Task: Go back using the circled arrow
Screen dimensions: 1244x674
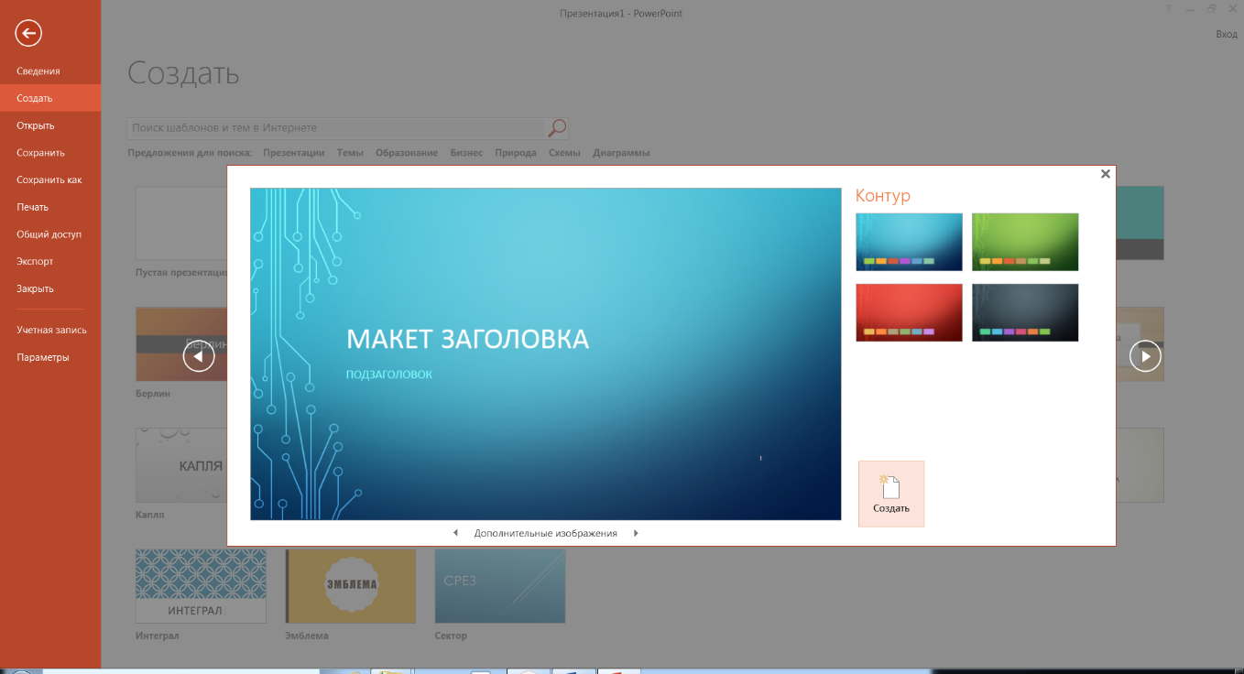Action: point(28,34)
